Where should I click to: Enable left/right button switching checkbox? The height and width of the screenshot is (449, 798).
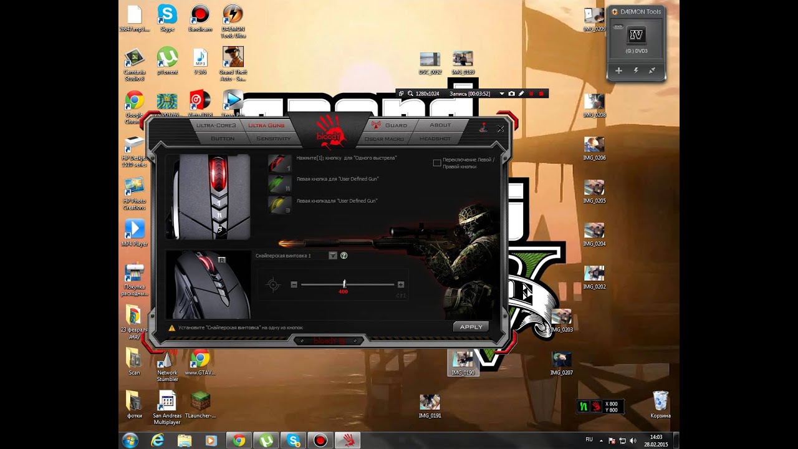point(437,163)
